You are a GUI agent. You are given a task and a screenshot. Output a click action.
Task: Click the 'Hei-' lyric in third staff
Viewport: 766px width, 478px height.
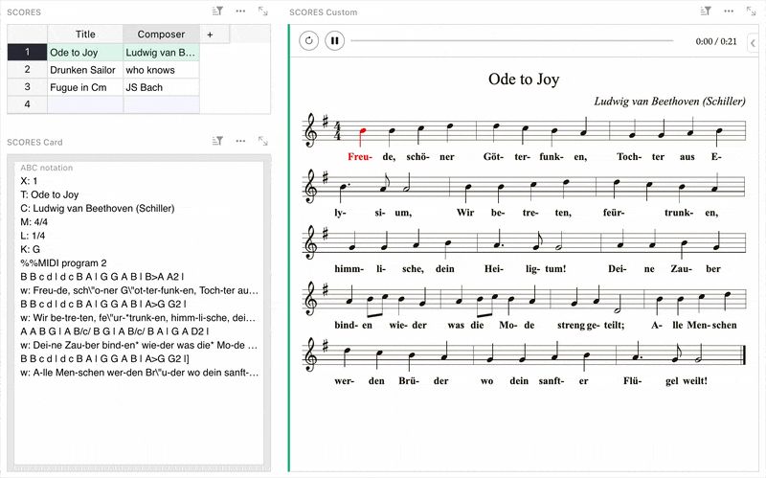[x=494, y=269]
